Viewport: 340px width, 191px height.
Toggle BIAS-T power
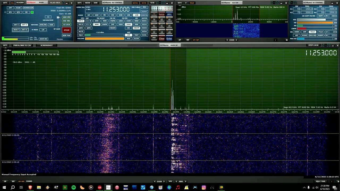click(x=16, y=30)
